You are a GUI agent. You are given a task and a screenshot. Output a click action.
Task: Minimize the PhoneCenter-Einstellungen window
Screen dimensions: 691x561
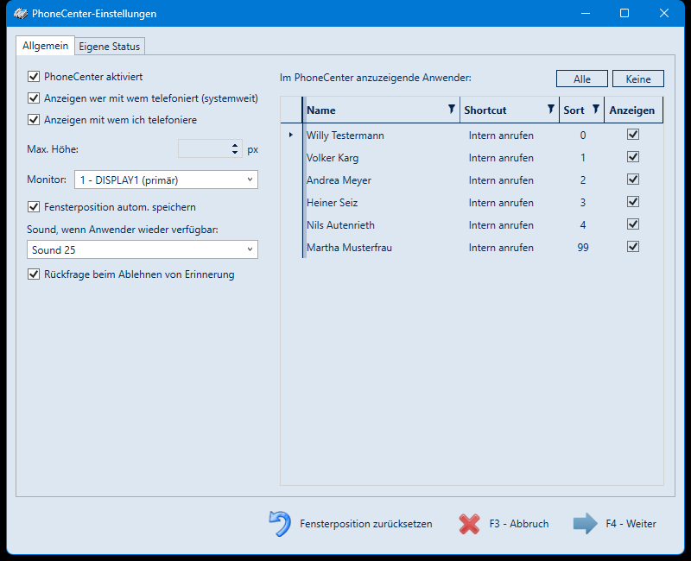(586, 13)
